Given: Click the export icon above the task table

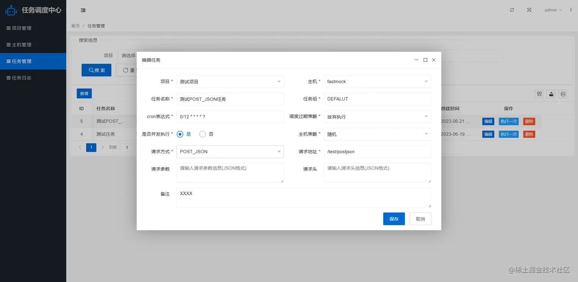Looking at the screenshot, I should (550, 94).
